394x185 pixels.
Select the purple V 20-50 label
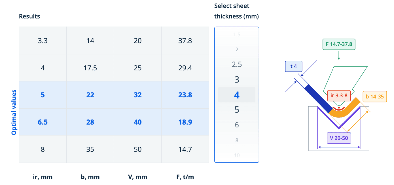(339, 138)
